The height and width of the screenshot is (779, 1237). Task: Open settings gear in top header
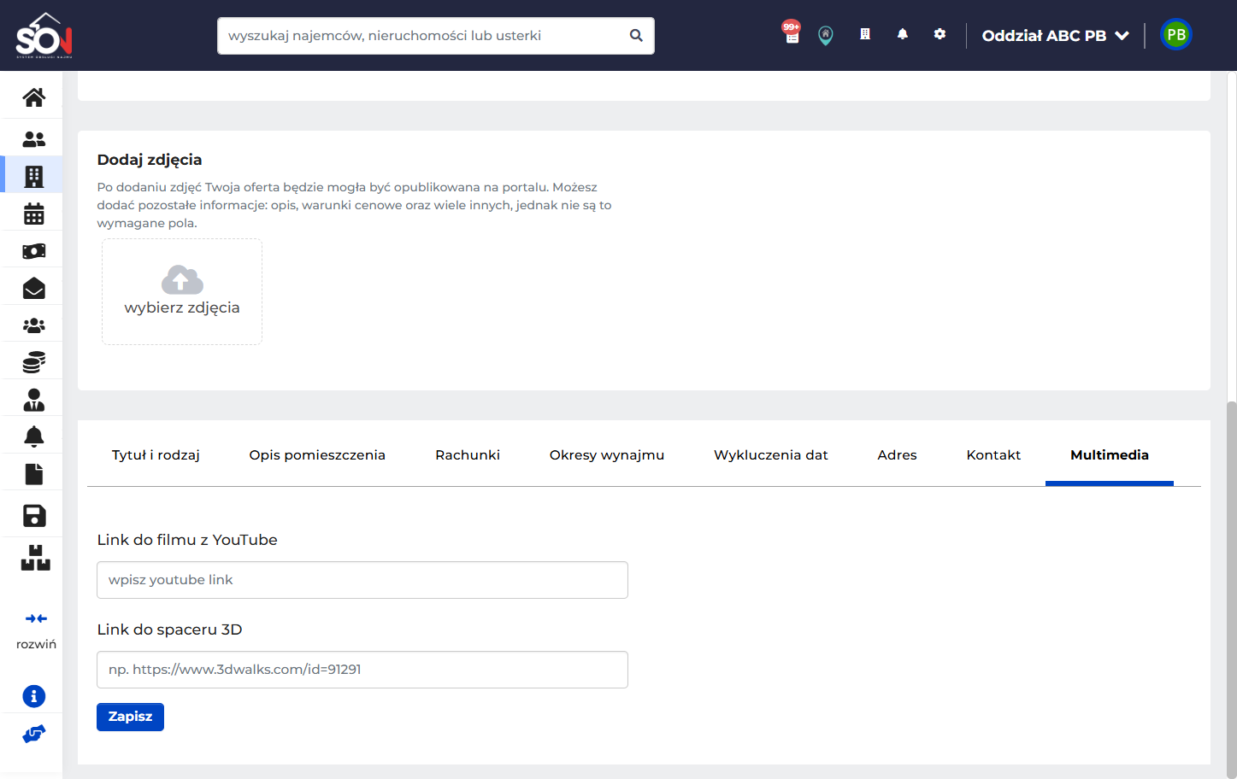(940, 34)
